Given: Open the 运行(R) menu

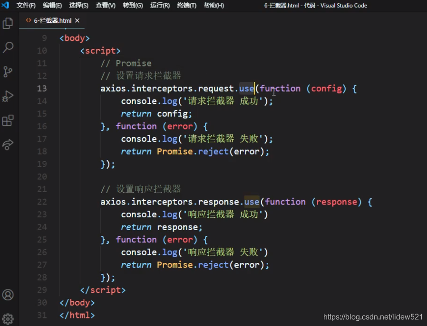Looking at the screenshot, I should 160,5.
